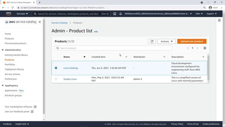Open Join our feedback panel link
The height and width of the screenshot is (127, 225).
pyautogui.click(x=17, y=111)
